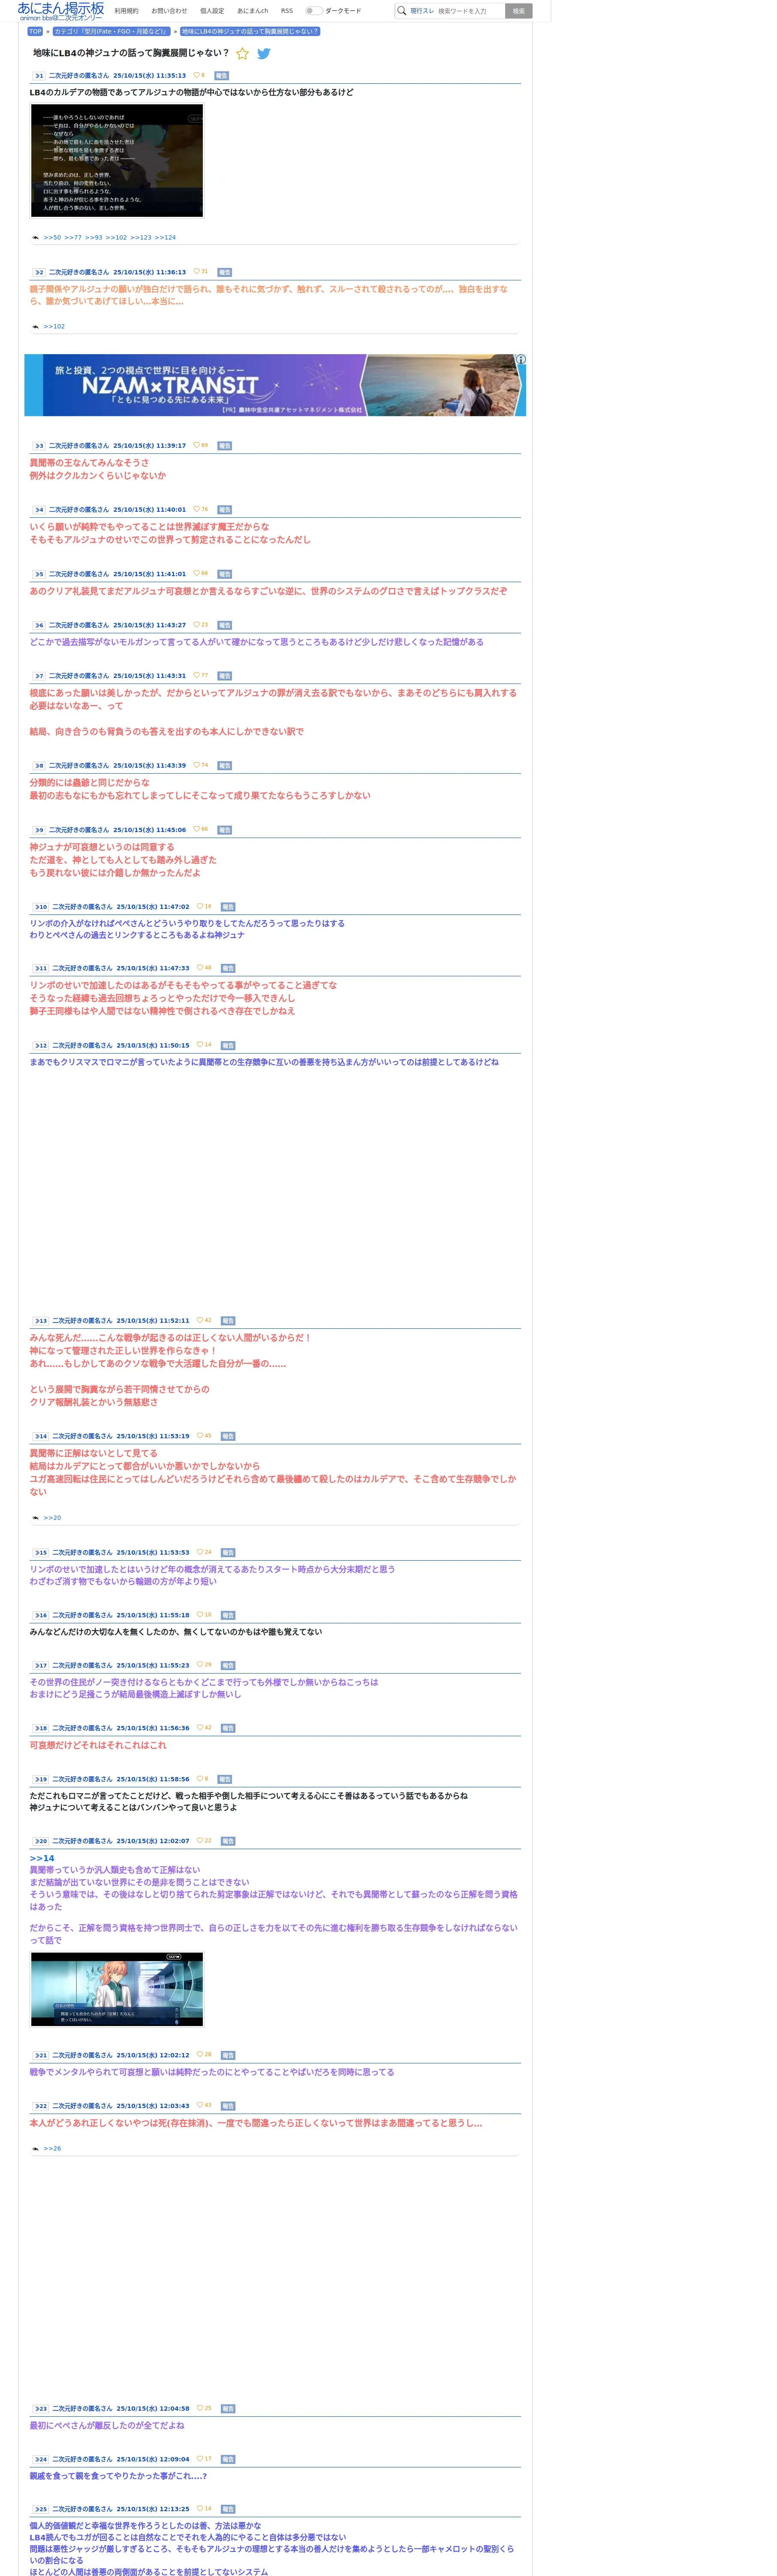Click the post number 23 anchor
This screenshot has width=777, height=2576.
41,2408
